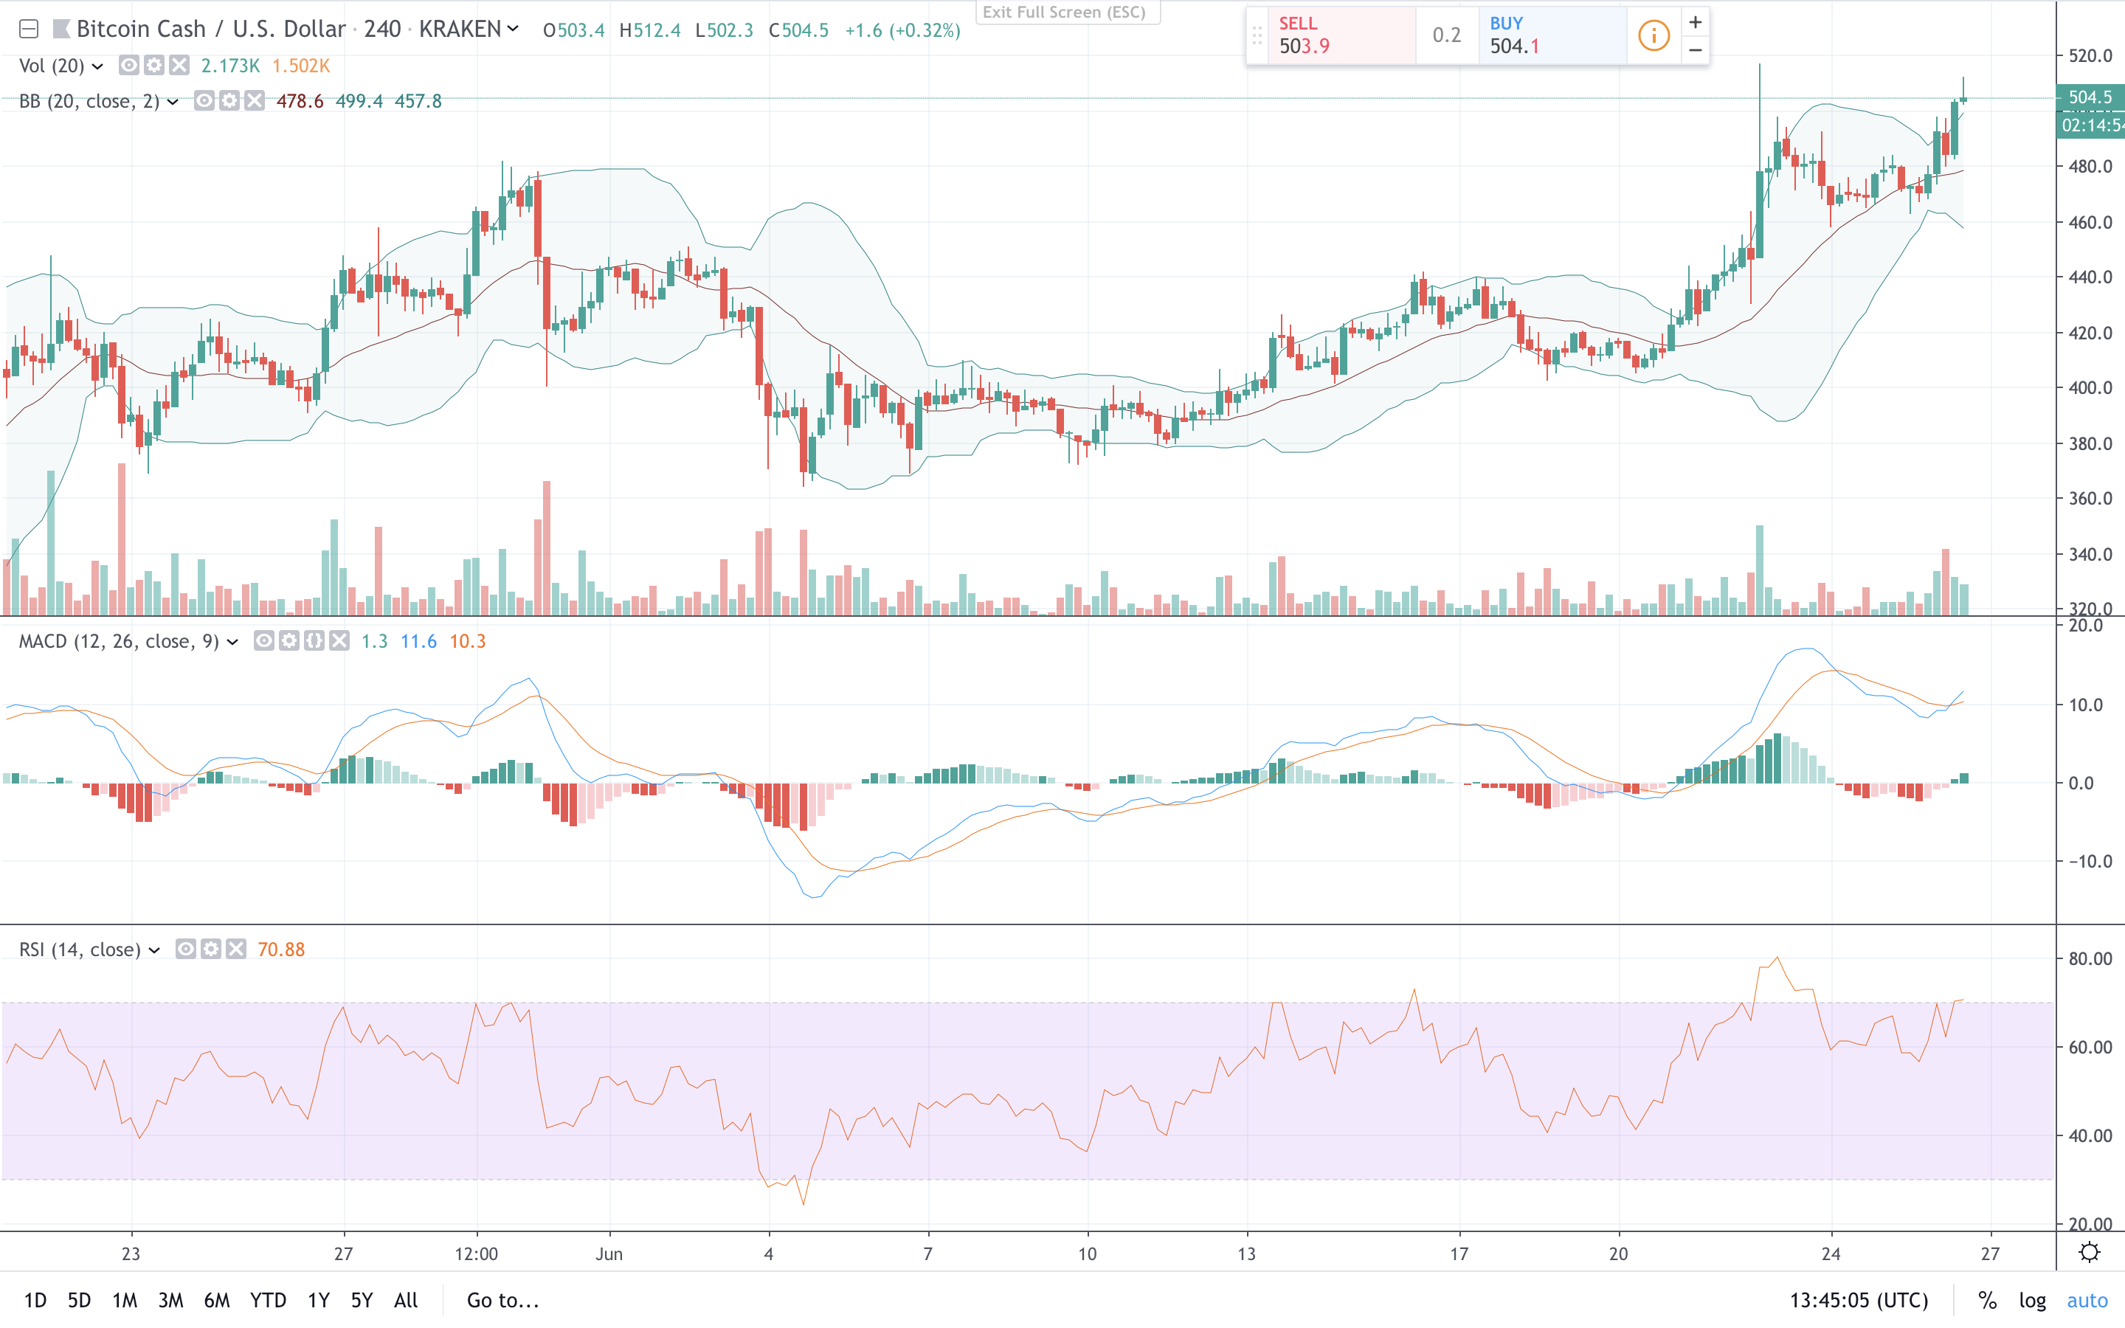Image resolution: width=2125 pixels, height=1328 pixels.
Task: Click the 520.0 price axis label
Action: pos(2091,56)
